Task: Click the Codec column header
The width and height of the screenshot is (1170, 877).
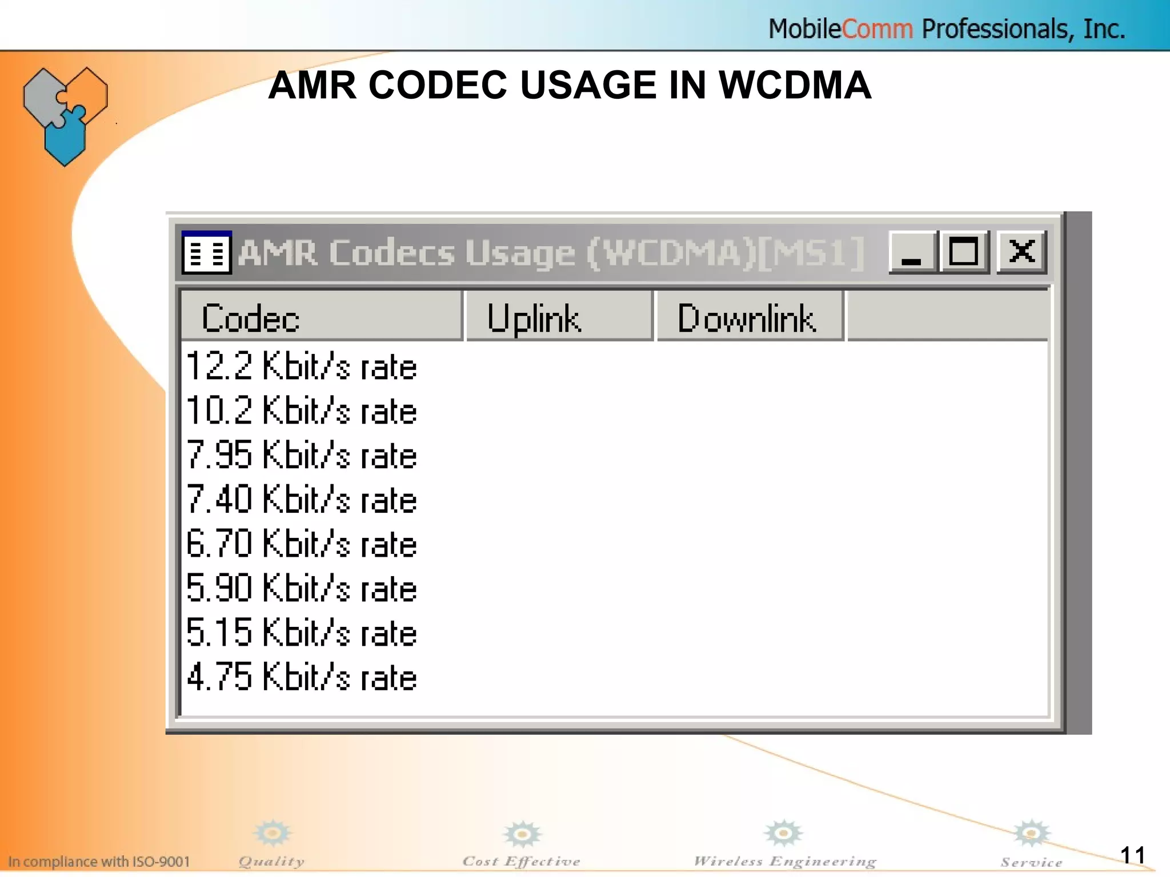Action: coord(322,316)
